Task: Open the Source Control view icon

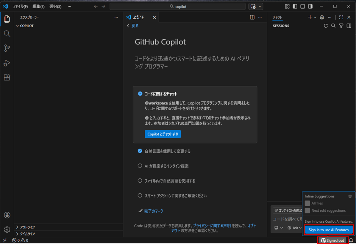Action: (7, 48)
